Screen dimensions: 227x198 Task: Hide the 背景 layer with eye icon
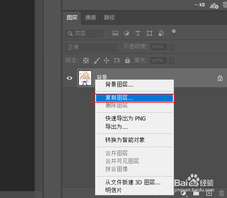coord(70,78)
